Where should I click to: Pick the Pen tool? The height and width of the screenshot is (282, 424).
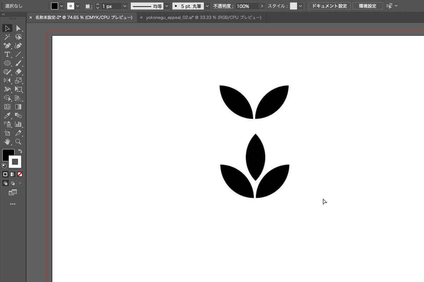pos(7,46)
